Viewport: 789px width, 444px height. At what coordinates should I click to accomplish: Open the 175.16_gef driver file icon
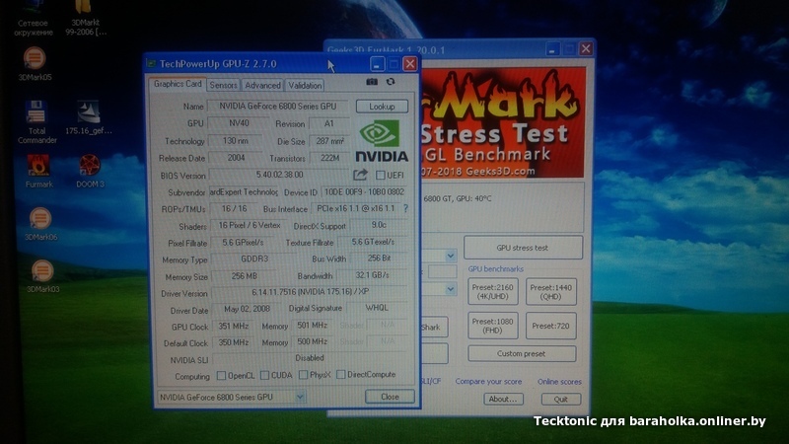[x=89, y=117]
